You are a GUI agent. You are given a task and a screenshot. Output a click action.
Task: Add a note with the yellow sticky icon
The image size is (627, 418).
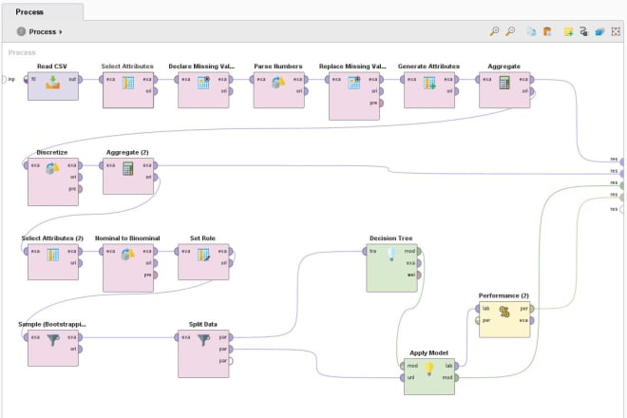(568, 31)
